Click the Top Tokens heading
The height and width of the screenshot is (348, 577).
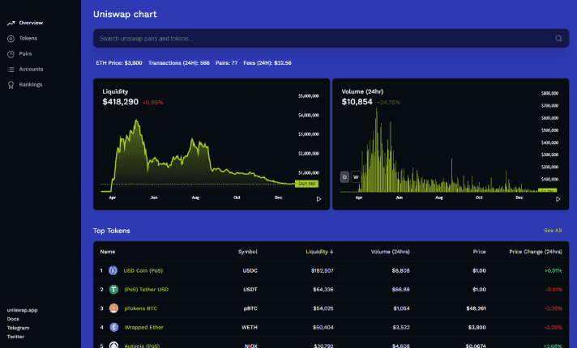click(111, 231)
